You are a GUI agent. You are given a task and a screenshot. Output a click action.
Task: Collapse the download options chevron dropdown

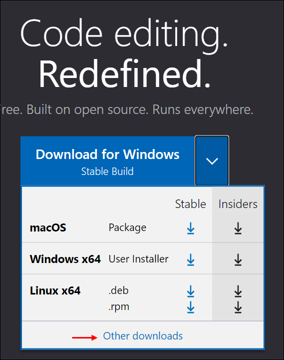(x=212, y=160)
